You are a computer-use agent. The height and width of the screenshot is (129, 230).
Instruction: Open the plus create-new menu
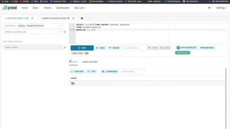[x=210, y=8]
